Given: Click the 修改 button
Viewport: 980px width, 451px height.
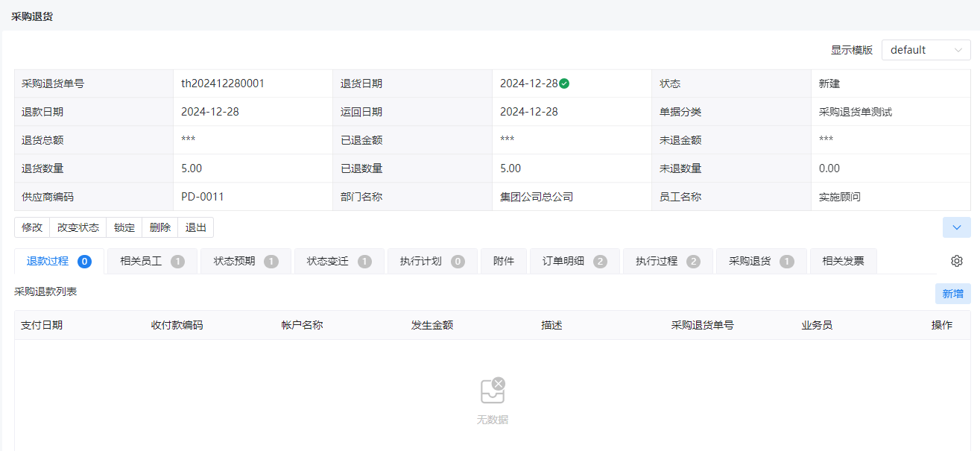Looking at the screenshot, I should click(32, 227).
